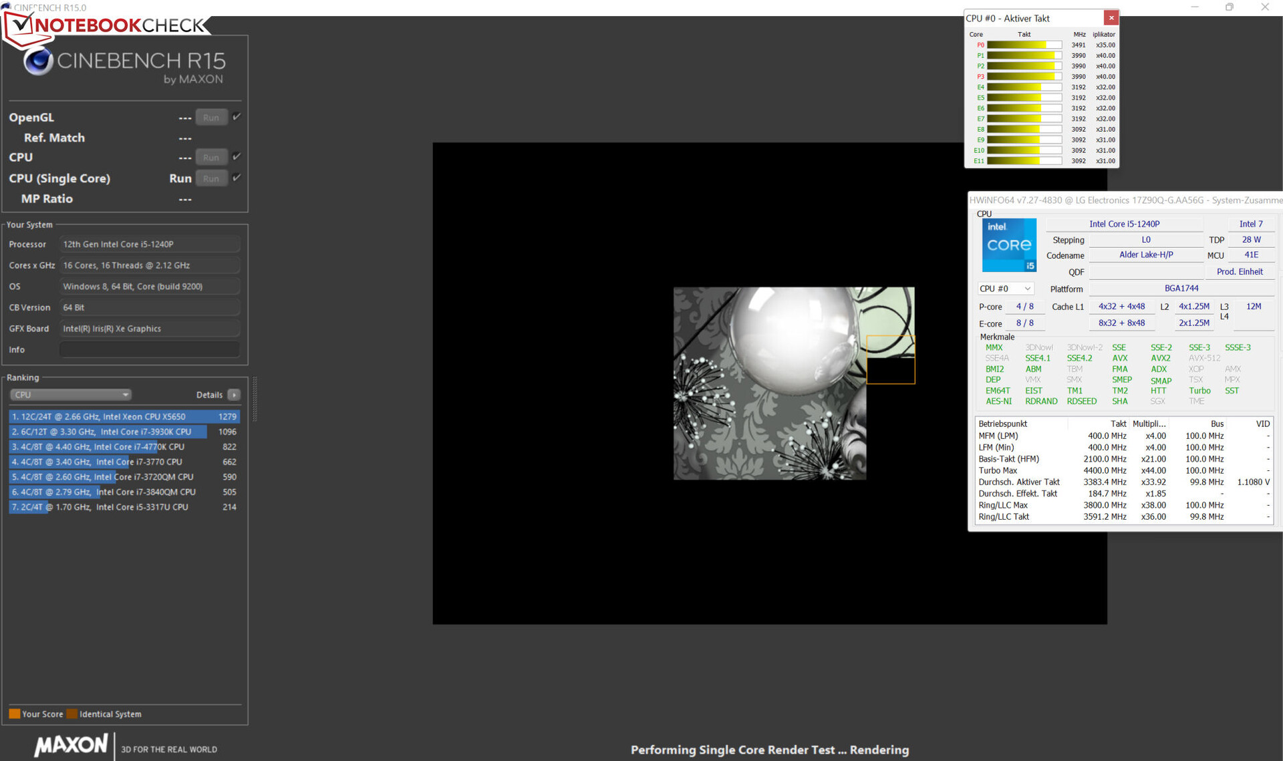Click the Intel Core i5 logo badge

pyautogui.click(x=1008, y=245)
